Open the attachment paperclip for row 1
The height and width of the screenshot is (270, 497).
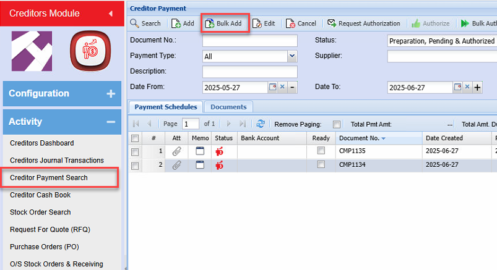[x=176, y=151]
